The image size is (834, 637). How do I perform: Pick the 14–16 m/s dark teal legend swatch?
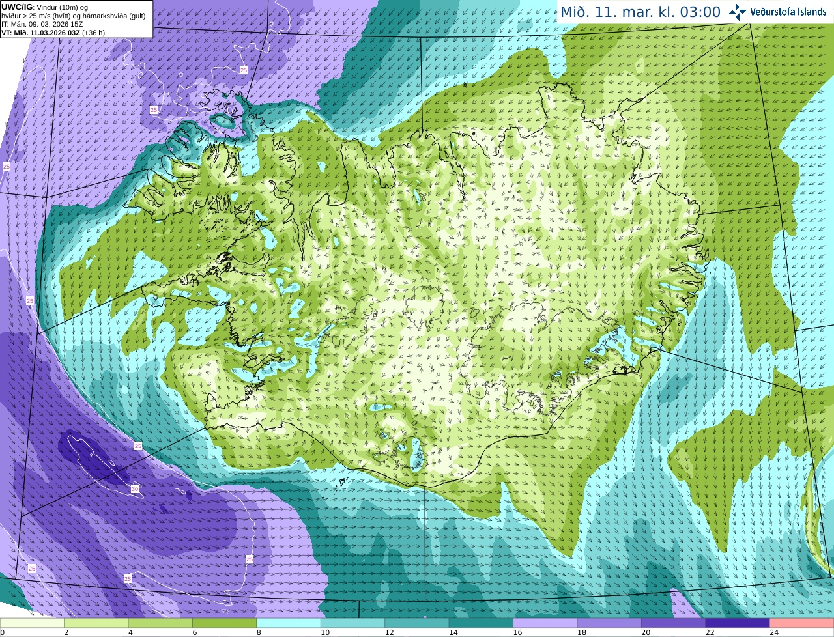pyautogui.click(x=481, y=623)
